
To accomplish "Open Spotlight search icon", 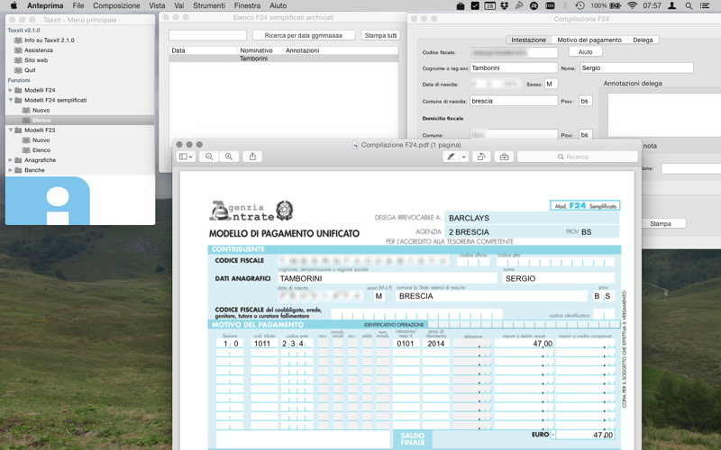I will tap(689, 5).
